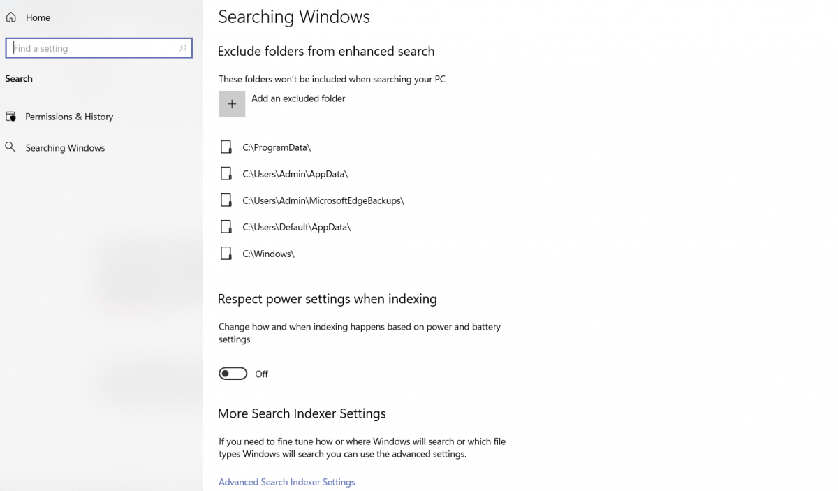Click the folder icon beside C:\ProgramData\

pos(226,147)
